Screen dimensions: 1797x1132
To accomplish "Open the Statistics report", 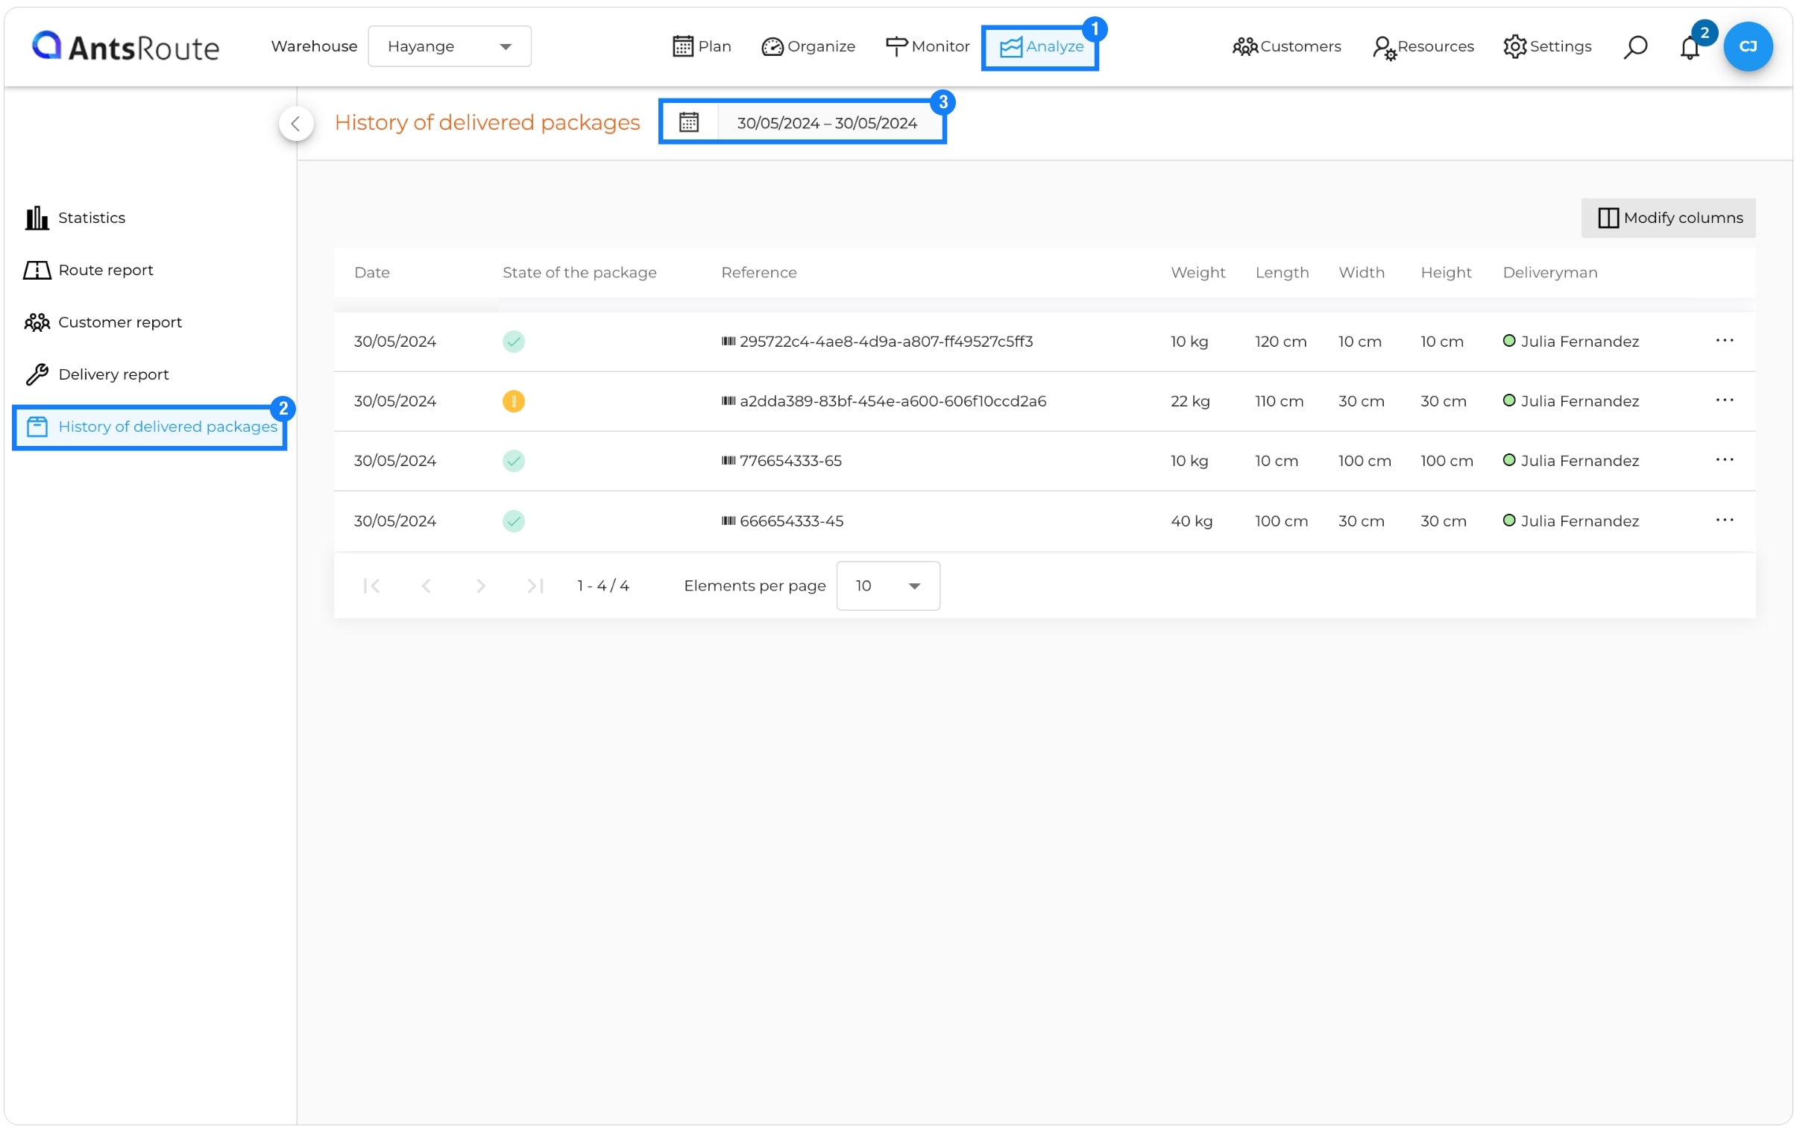I will 75,218.
